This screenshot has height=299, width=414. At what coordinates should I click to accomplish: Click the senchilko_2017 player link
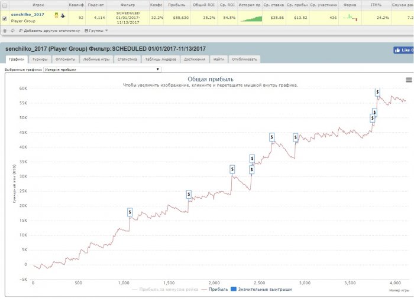(27, 14)
